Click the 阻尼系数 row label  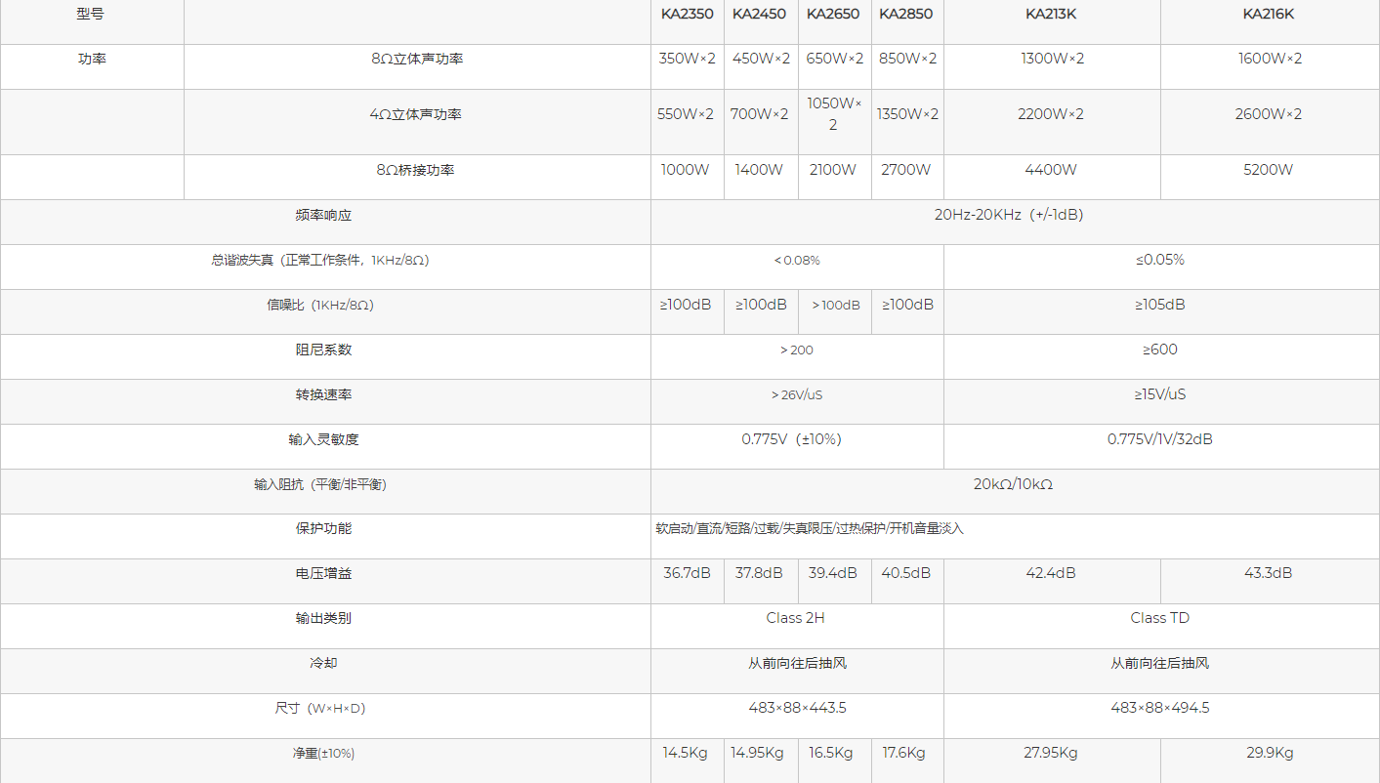(x=324, y=350)
